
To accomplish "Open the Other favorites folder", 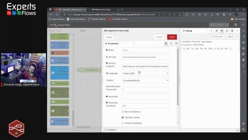I will click(x=238, y=19).
